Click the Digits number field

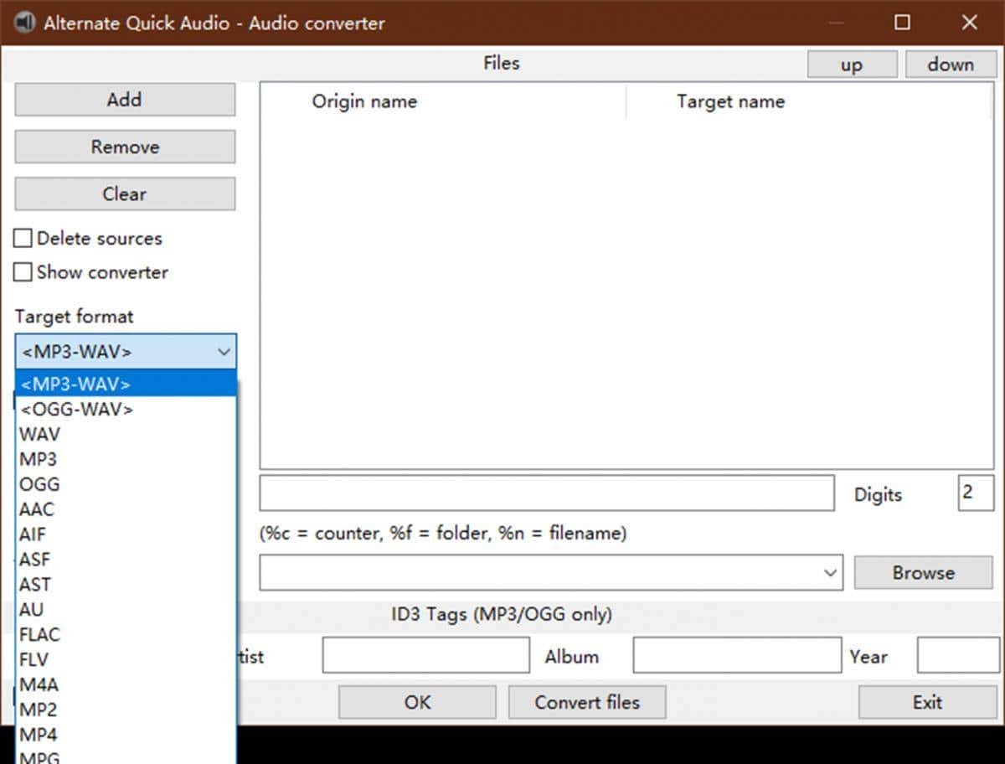click(x=975, y=493)
